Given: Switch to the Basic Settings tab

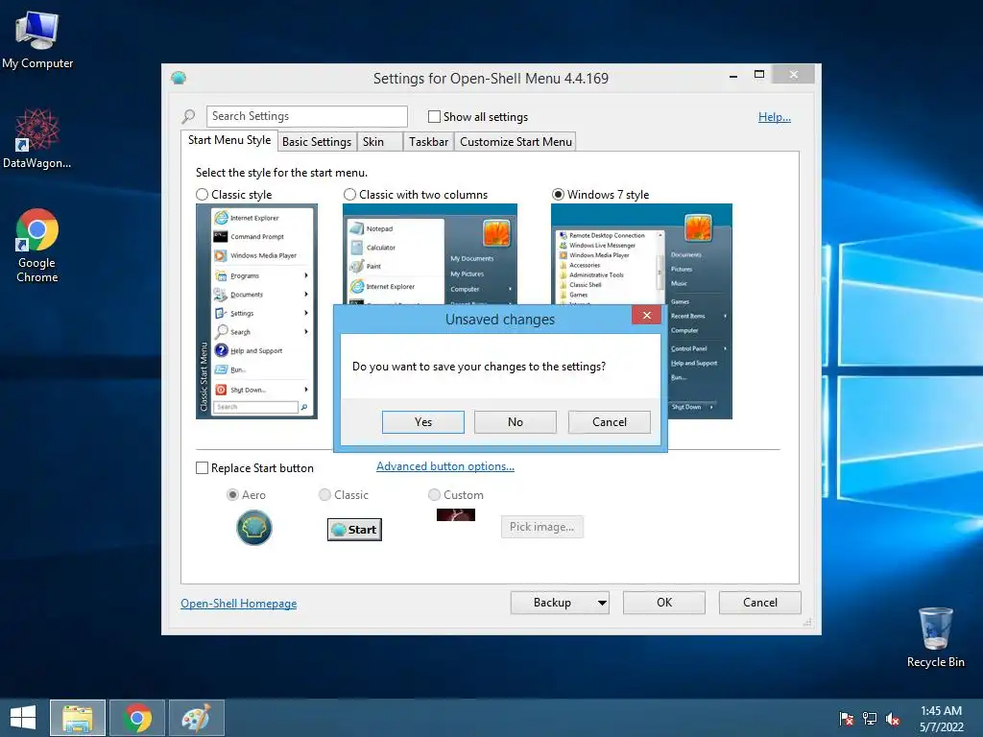Looking at the screenshot, I should click(x=317, y=142).
